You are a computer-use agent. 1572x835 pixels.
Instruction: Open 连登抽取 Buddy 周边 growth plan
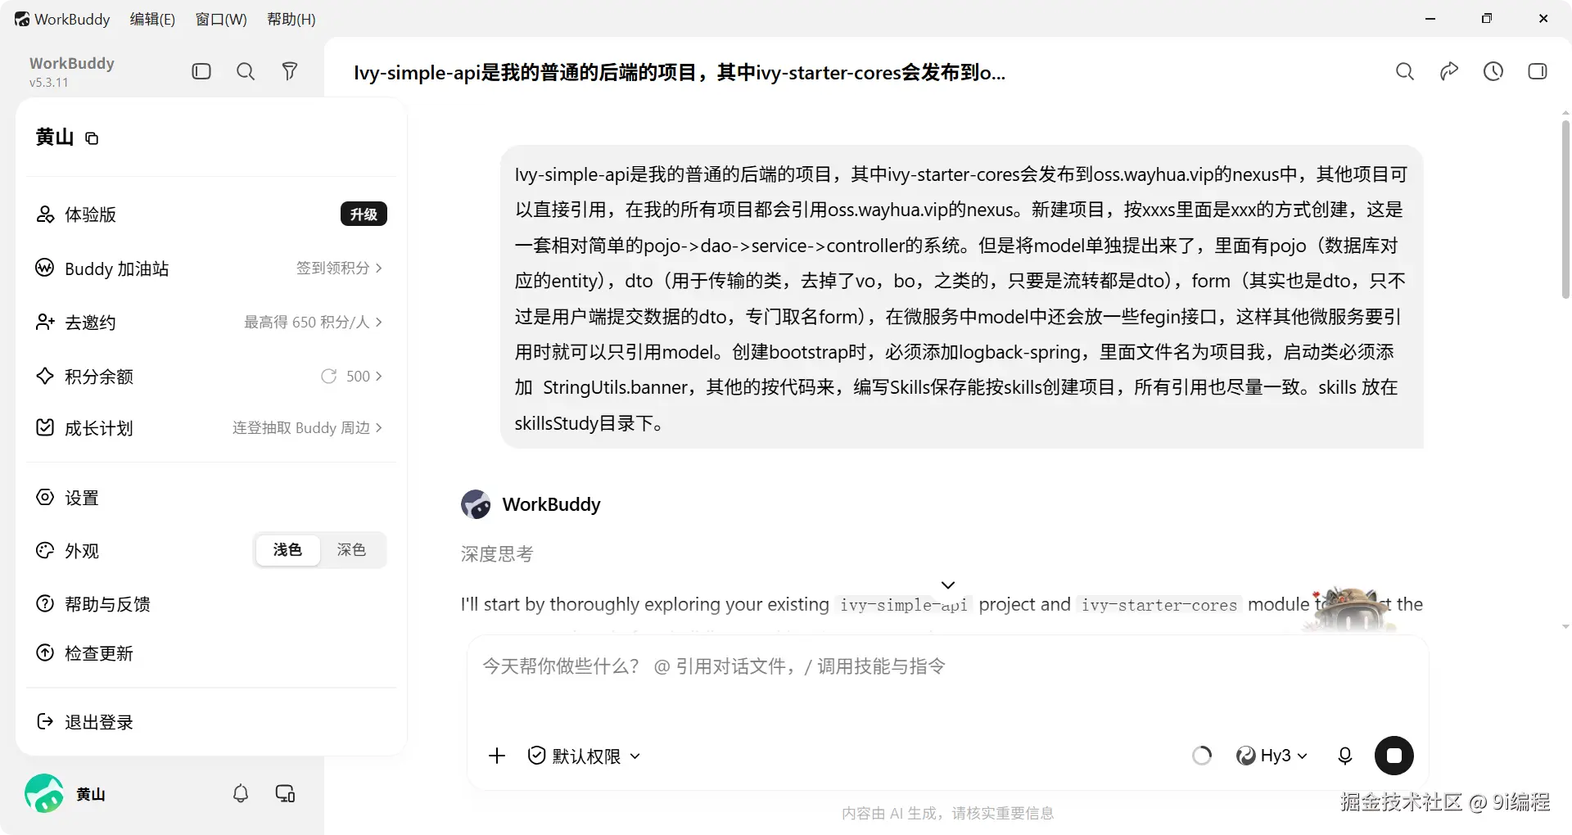[307, 427]
